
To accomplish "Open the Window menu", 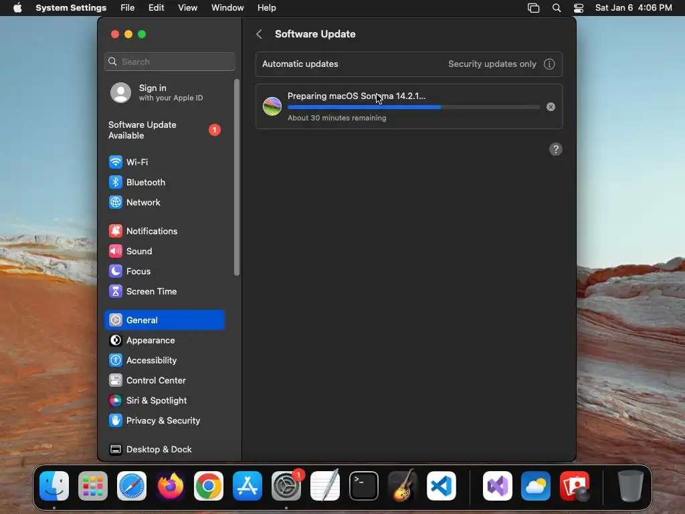I will (227, 8).
